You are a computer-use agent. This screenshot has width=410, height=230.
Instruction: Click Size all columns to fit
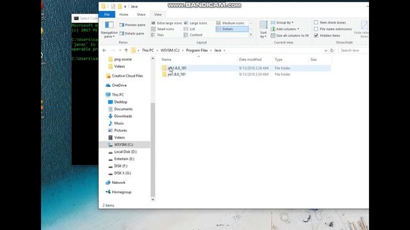point(290,36)
